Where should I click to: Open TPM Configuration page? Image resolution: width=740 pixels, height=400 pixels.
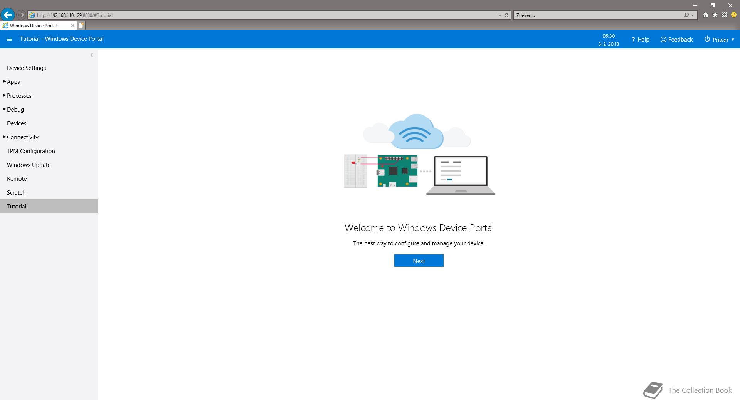pos(31,151)
